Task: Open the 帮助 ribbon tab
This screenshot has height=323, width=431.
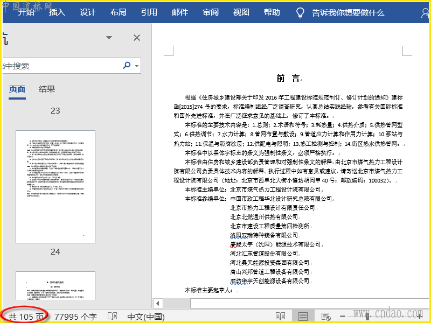Action: [272, 12]
